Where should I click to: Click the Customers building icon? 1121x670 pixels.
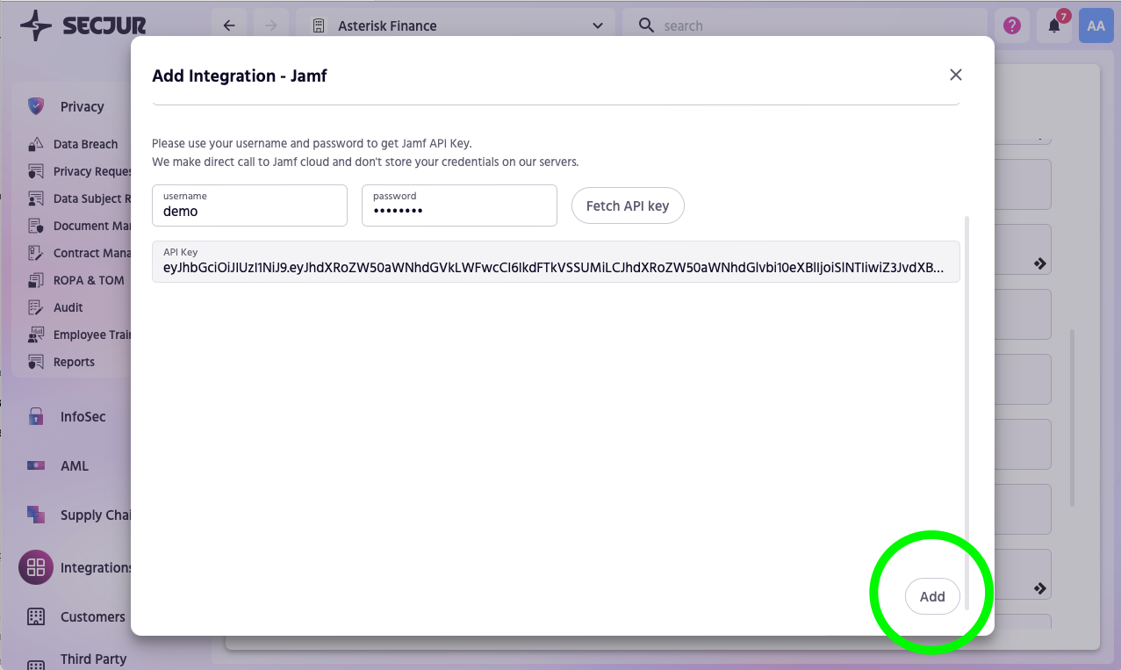coord(36,616)
